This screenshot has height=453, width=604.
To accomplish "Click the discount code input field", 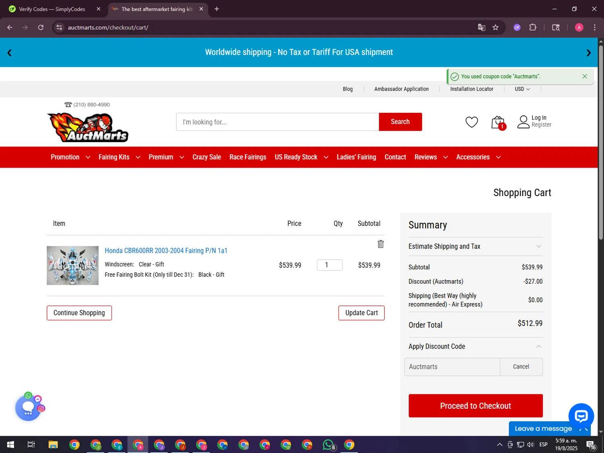I will tap(452, 367).
